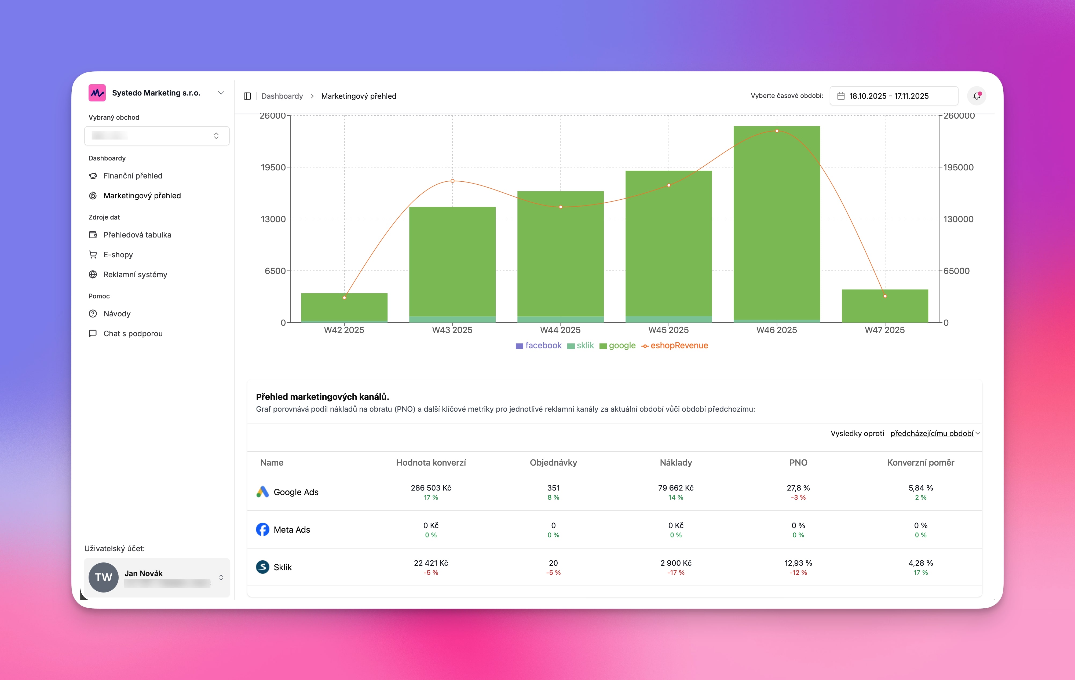This screenshot has height=680, width=1075.
Task: Click the Meta Ads Facebook icon
Action: [x=262, y=529]
